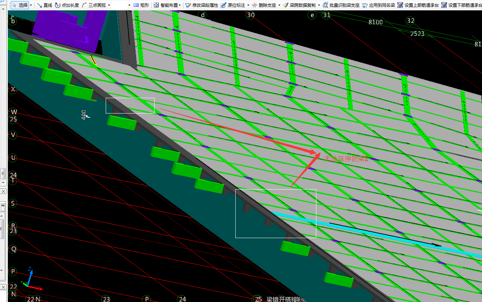Select 设置下部筋遇承台 tool
The height and width of the screenshot is (302, 482).
click(x=462, y=5)
